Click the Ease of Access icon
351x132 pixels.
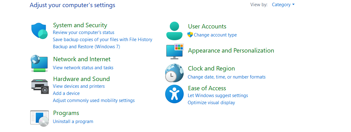click(x=174, y=94)
